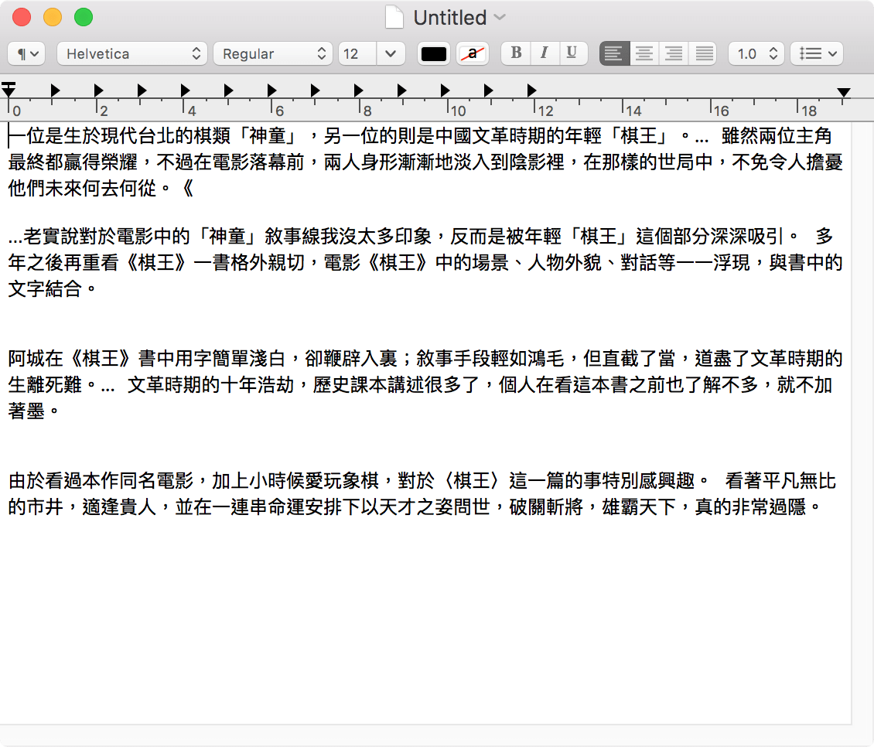Click the Untitled document title
Image resolution: width=874 pixels, height=747 pixels.
click(449, 17)
